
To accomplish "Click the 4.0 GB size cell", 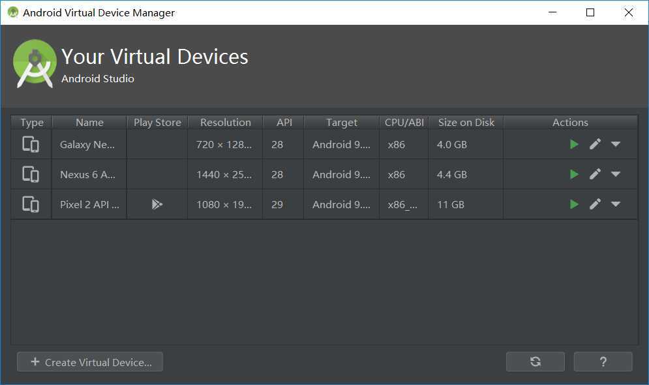I will tap(466, 144).
